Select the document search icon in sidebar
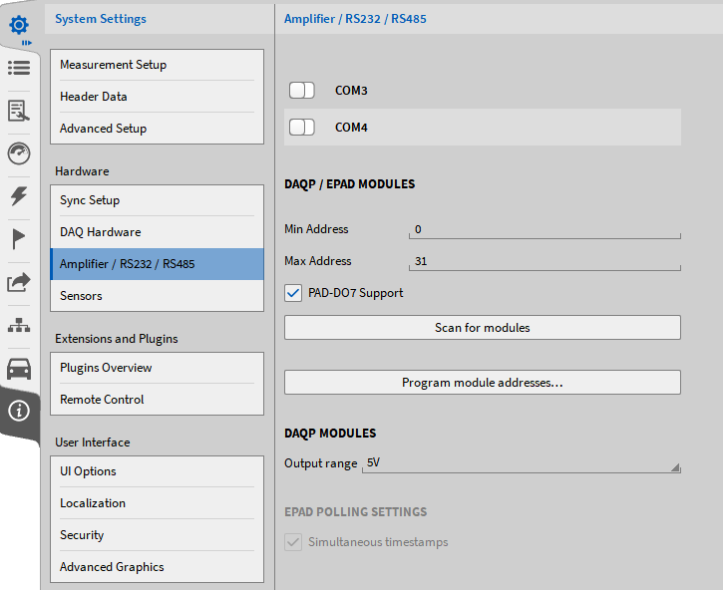 pos(19,111)
